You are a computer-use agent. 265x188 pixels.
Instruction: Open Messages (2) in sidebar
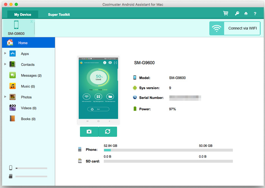(31, 75)
